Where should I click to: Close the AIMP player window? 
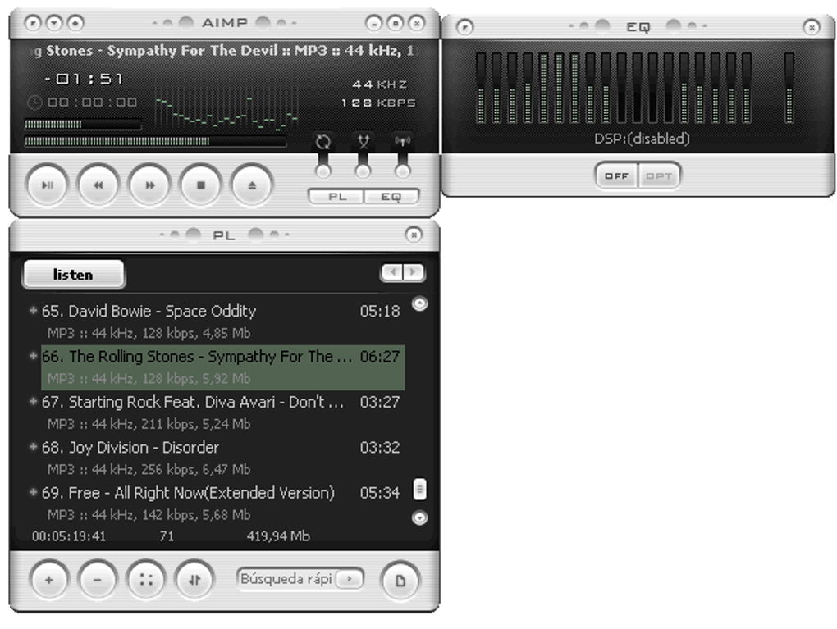(416, 24)
